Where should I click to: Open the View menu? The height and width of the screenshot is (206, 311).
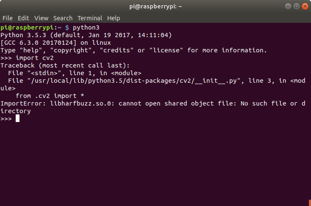tap(41, 18)
